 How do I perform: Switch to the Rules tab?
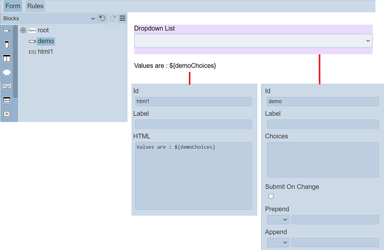coord(35,6)
